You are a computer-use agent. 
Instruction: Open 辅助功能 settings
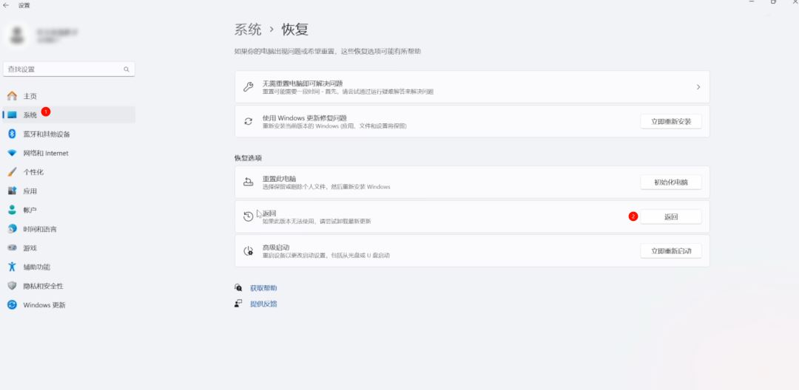70,267
